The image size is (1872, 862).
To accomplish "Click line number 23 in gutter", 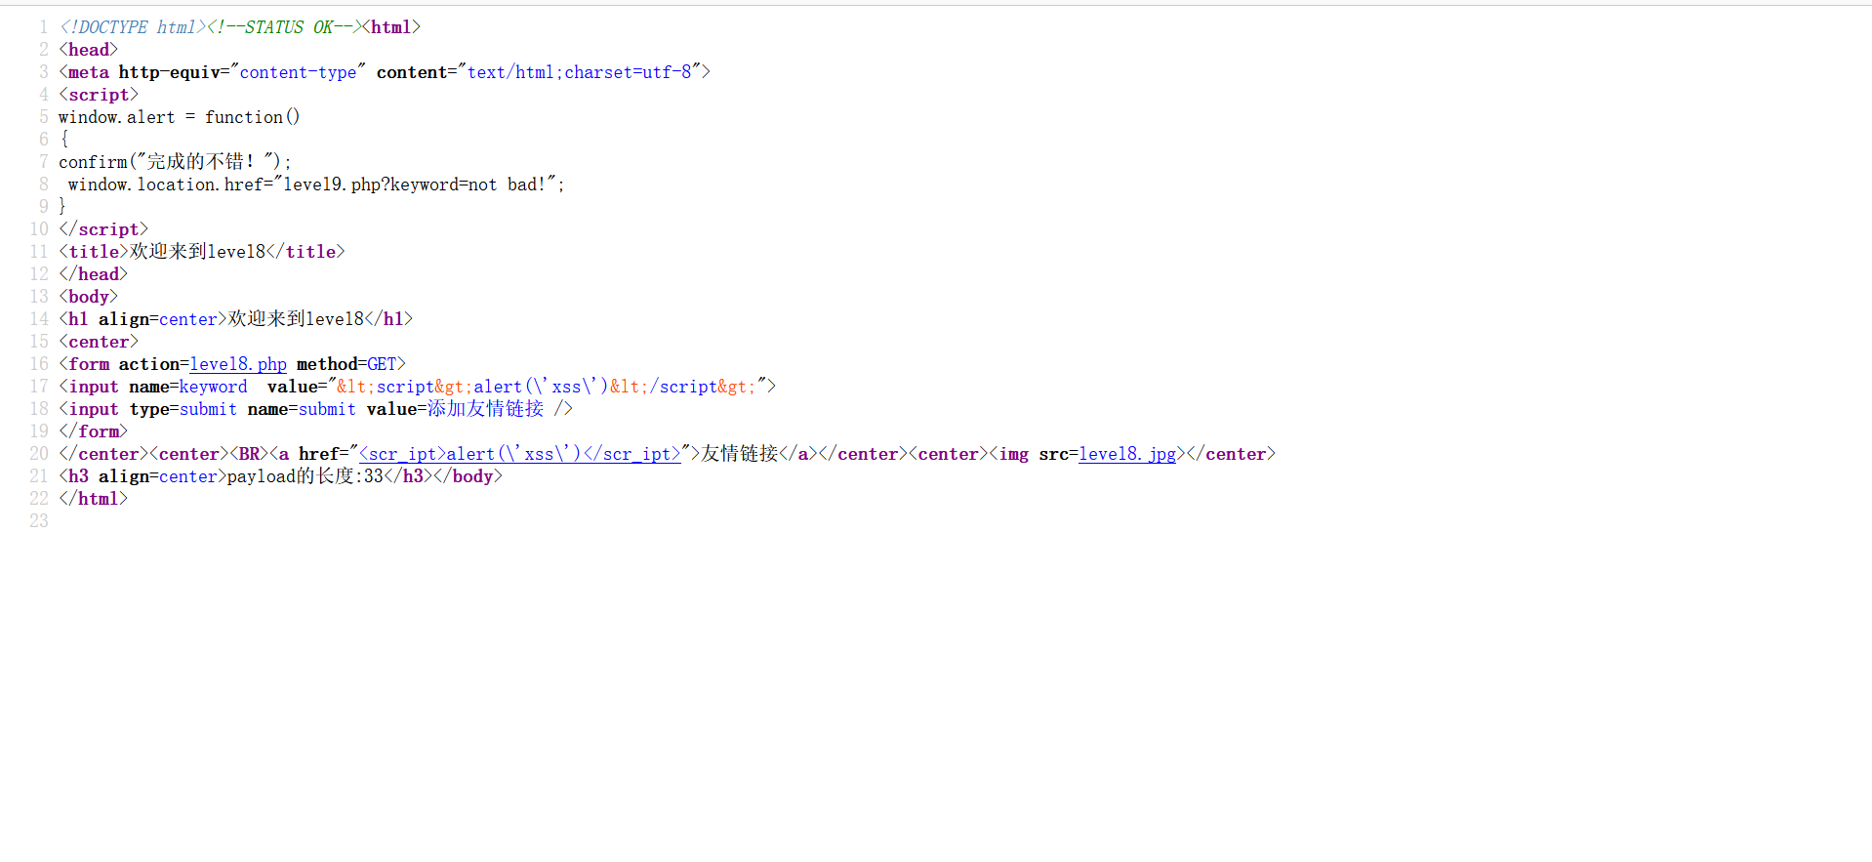I will 39,521.
